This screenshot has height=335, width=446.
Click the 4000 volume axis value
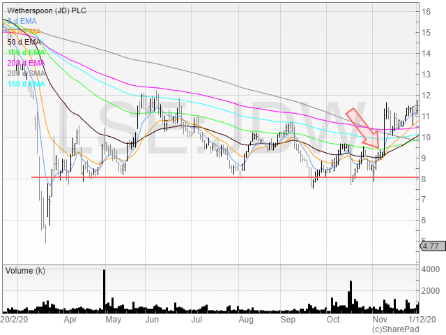pyautogui.click(x=431, y=269)
